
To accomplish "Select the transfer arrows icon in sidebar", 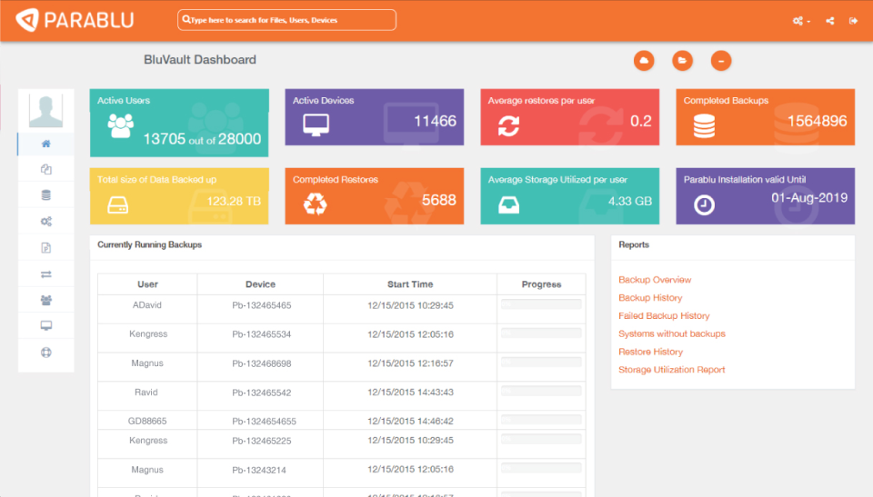I will point(46,274).
